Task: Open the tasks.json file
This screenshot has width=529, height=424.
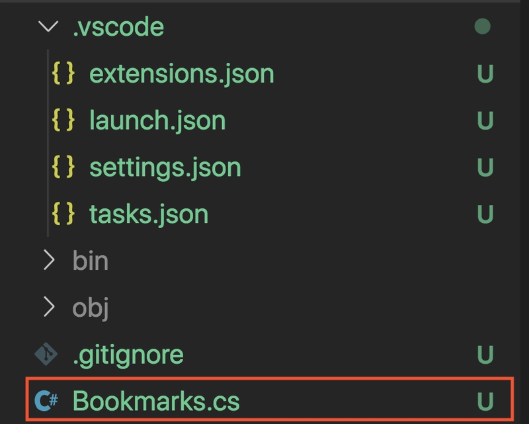Action: coord(149,214)
